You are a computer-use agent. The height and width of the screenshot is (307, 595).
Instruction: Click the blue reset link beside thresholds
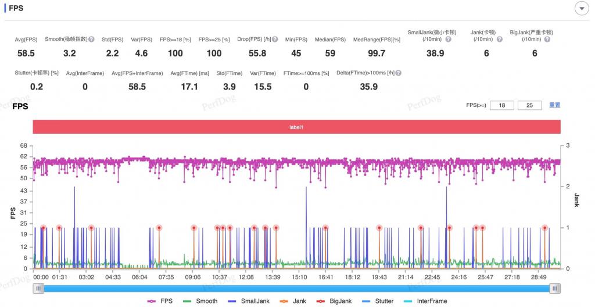[x=554, y=105]
